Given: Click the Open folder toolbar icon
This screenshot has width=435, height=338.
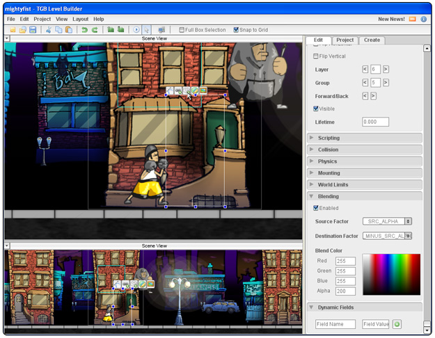Looking at the screenshot, I should (x=23, y=30).
